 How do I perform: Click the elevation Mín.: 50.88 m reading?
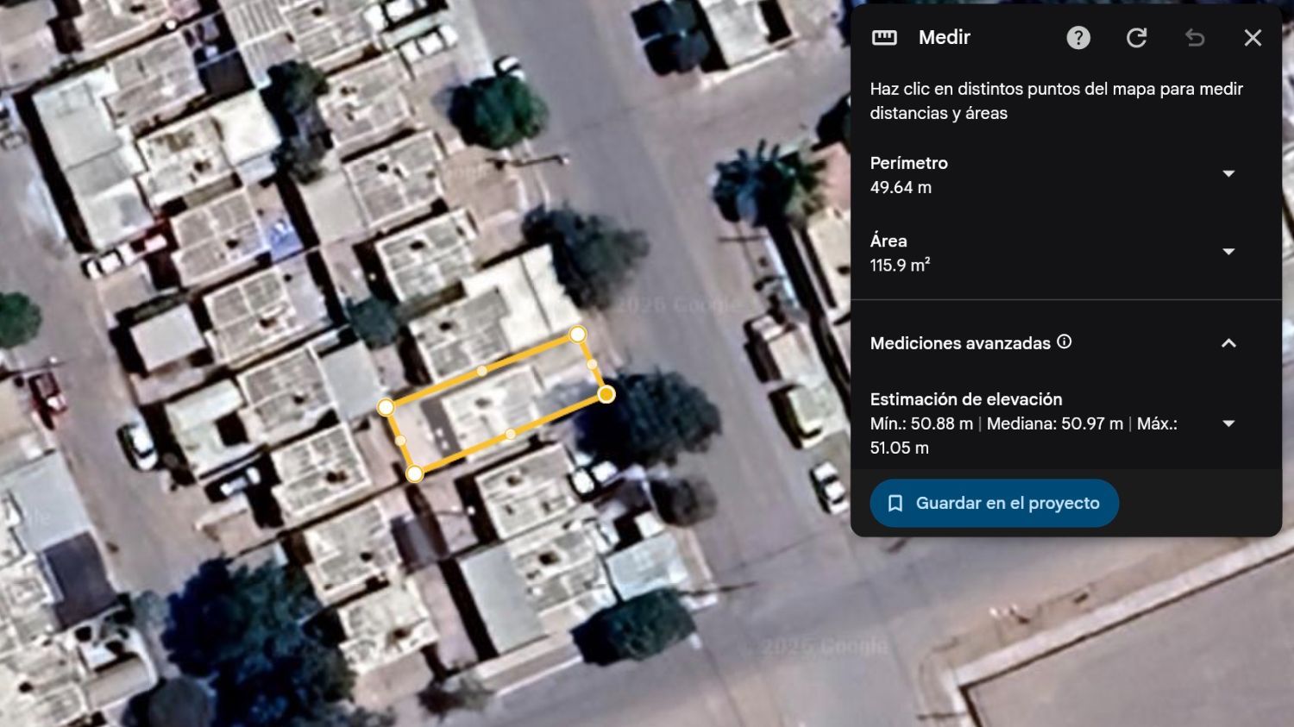coord(921,423)
